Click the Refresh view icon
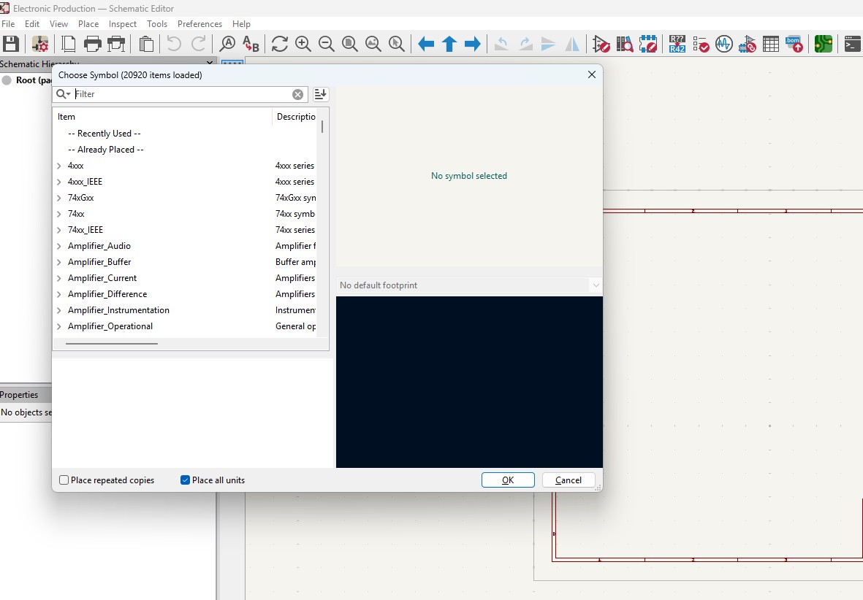Screen dimensions: 863x600 [280, 44]
